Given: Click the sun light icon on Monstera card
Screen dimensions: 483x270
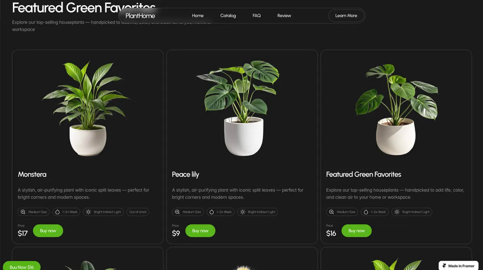Looking at the screenshot, I should [88, 212].
